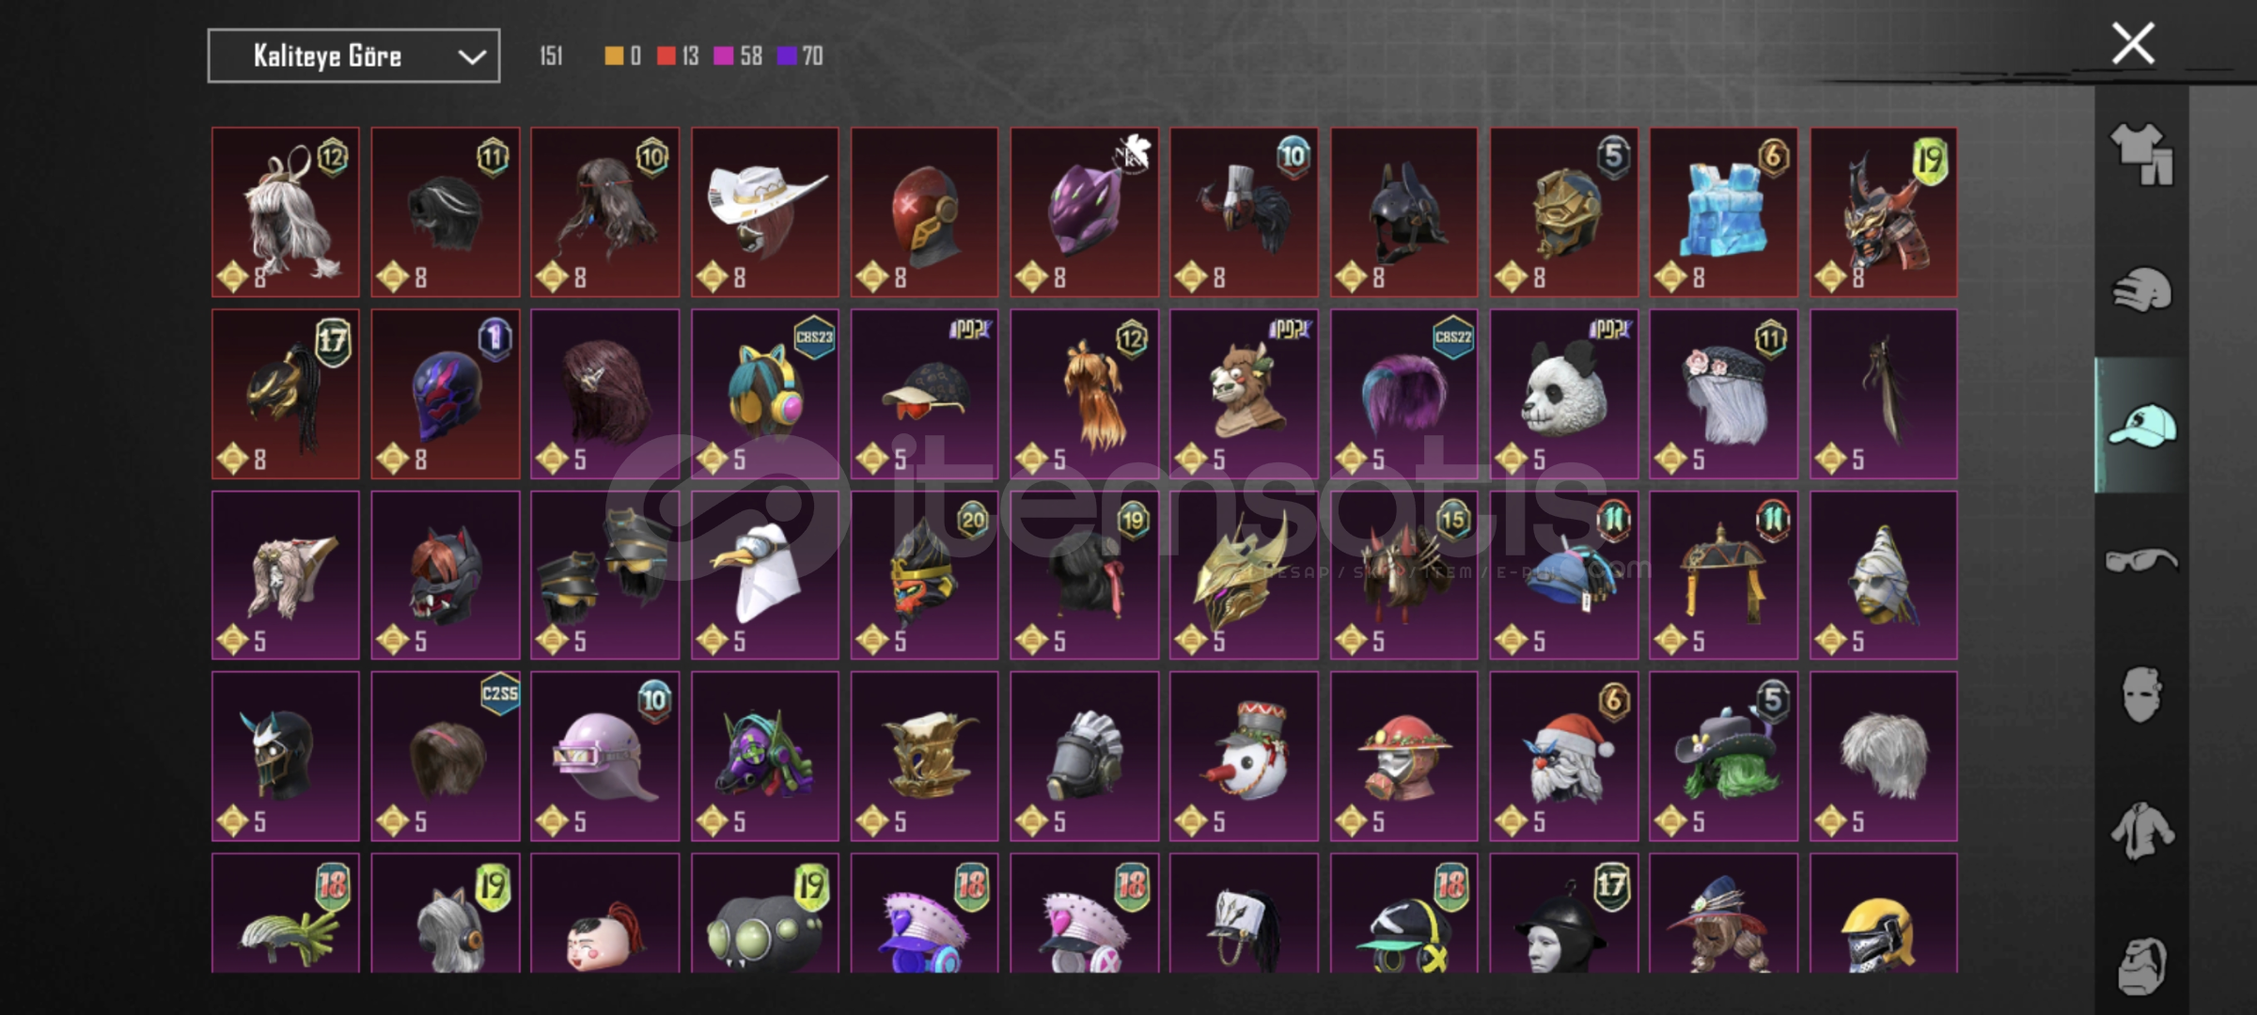Viewport: 2257px width, 1015px height.
Task: Select the helmet category icon in the sidebar
Action: [2141, 289]
